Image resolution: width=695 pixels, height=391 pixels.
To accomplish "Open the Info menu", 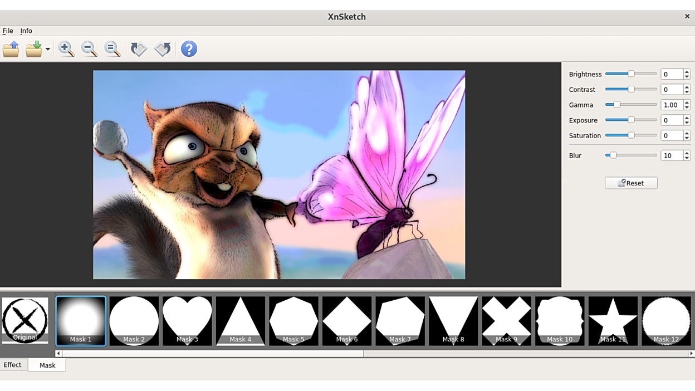I will (26, 31).
